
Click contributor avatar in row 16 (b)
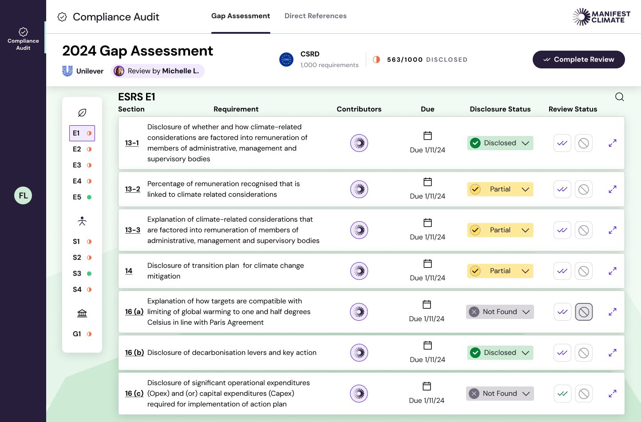pyautogui.click(x=359, y=353)
